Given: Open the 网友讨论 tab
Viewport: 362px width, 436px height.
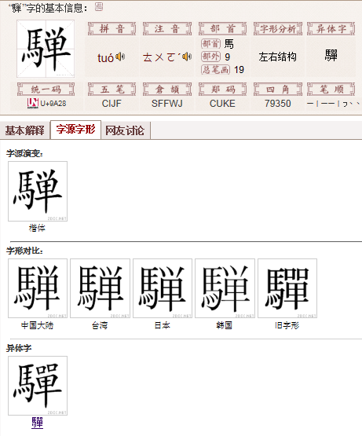Looking at the screenshot, I should [x=125, y=130].
